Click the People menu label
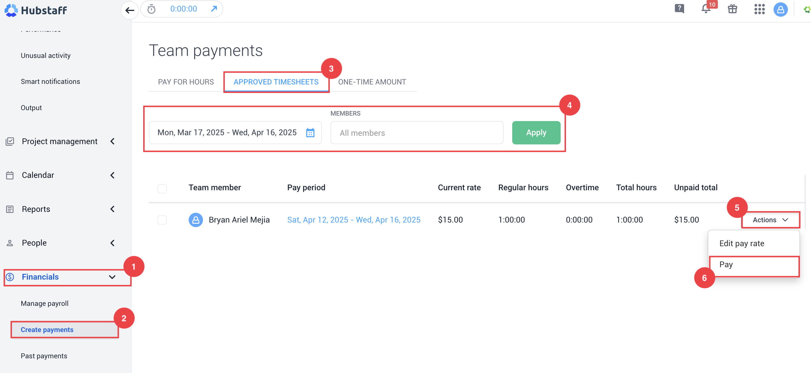The width and height of the screenshot is (811, 373). (x=34, y=243)
